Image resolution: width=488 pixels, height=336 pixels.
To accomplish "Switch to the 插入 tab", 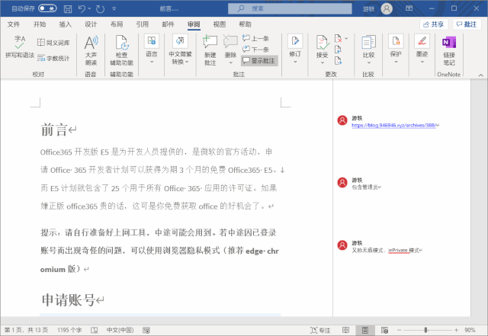I will click(65, 24).
